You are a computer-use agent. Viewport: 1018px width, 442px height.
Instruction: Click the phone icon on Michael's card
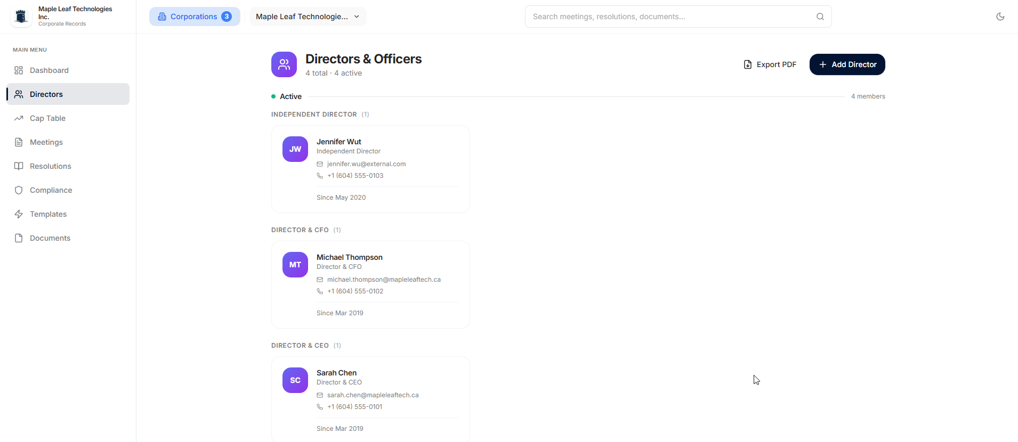pos(320,291)
